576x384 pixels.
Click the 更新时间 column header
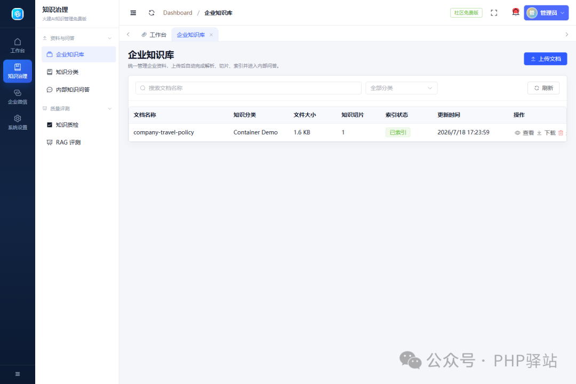pyautogui.click(x=449, y=115)
